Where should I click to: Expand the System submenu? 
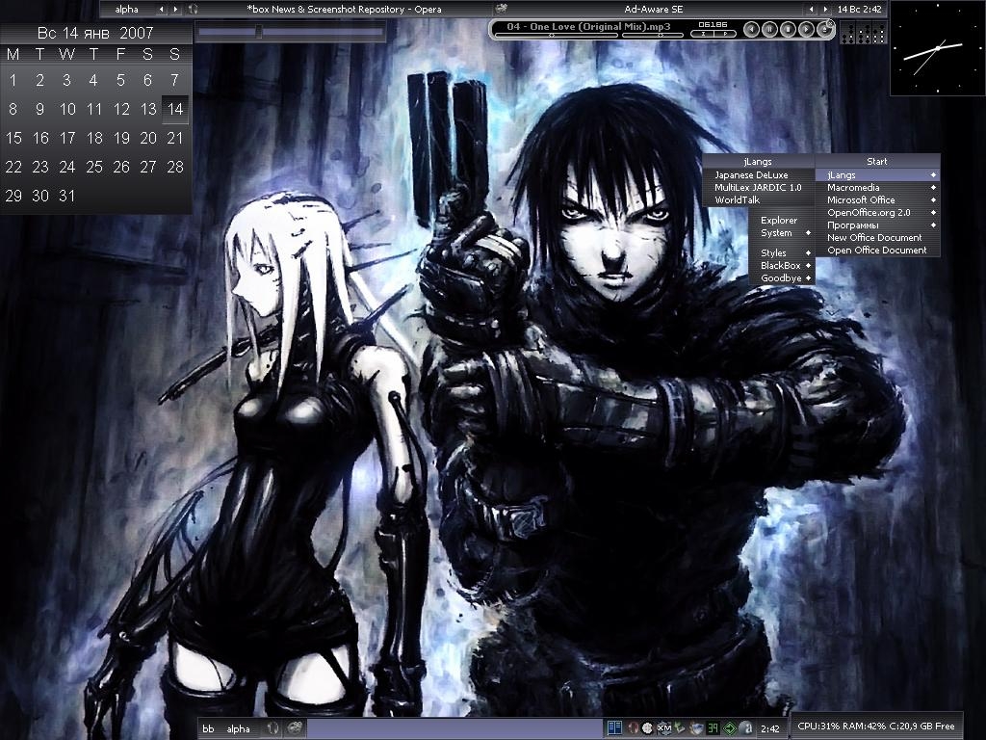pos(782,233)
